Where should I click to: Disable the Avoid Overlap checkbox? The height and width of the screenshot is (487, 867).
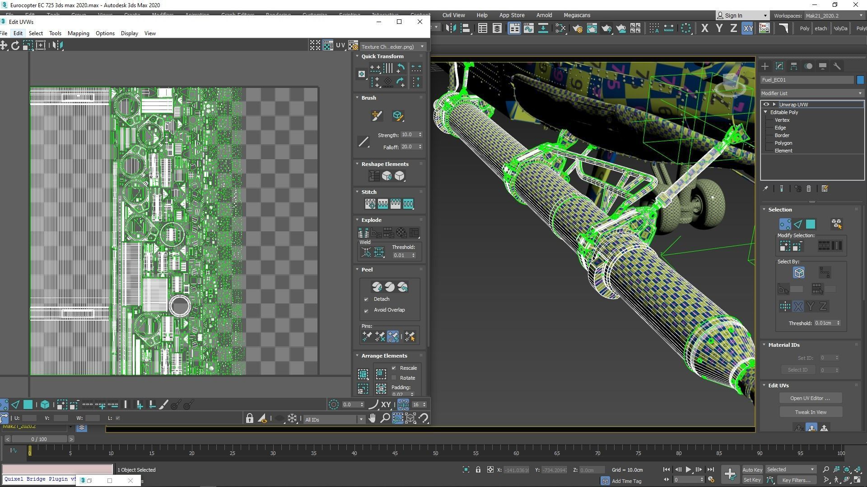(366, 311)
